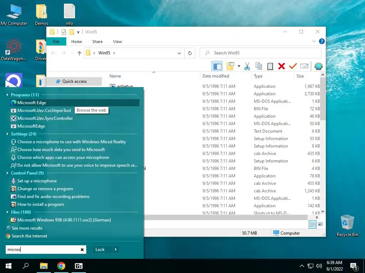The image size is (365, 273).
Task: Click the New Folder quick access icon
Action: point(72,32)
